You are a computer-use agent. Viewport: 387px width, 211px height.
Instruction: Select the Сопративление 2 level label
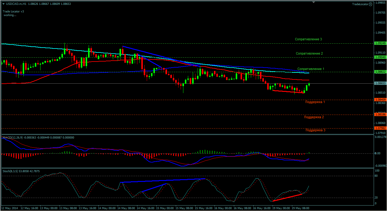tap(309, 53)
